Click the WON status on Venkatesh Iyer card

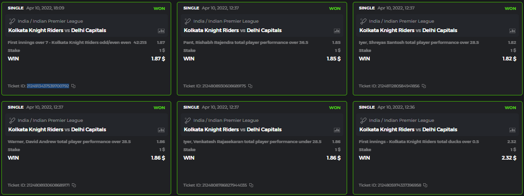pyautogui.click(x=335, y=108)
